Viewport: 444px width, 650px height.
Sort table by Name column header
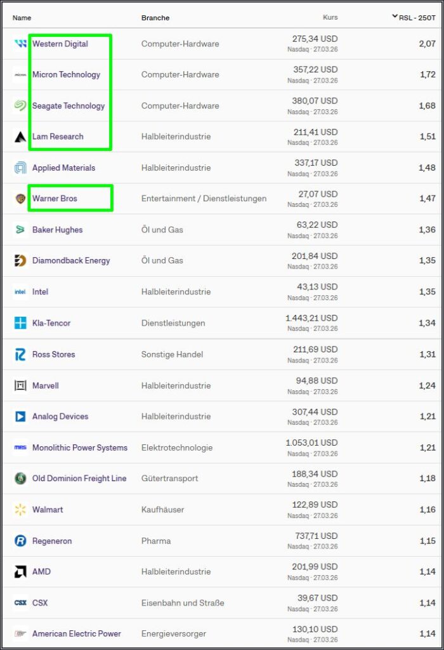tap(22, 18)
